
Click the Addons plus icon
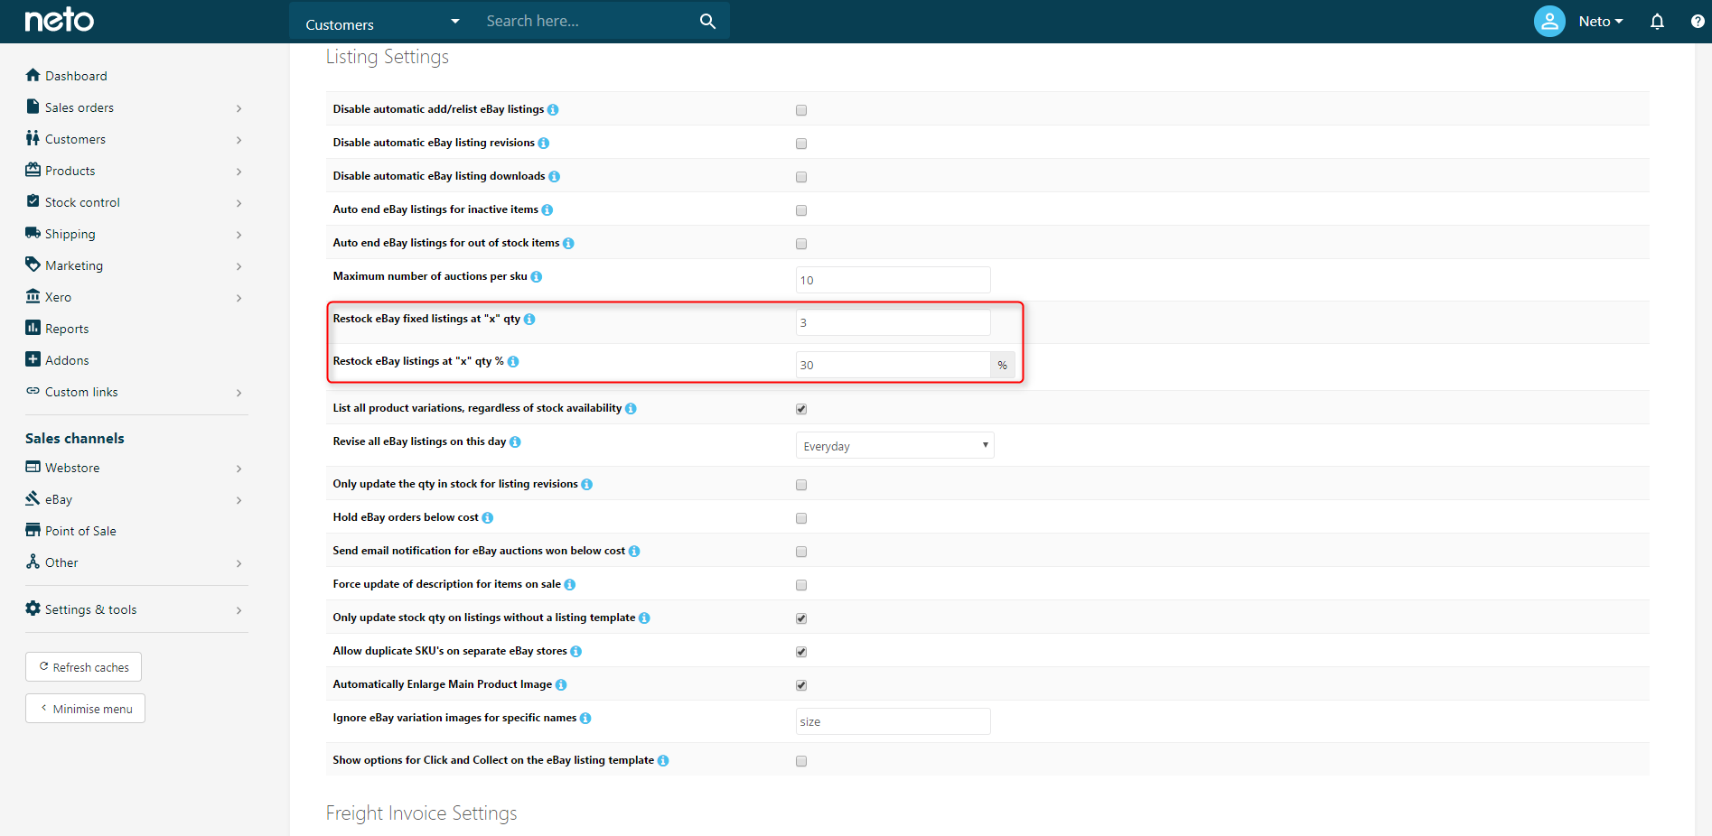pyautogui.click(x=33, y=359)
